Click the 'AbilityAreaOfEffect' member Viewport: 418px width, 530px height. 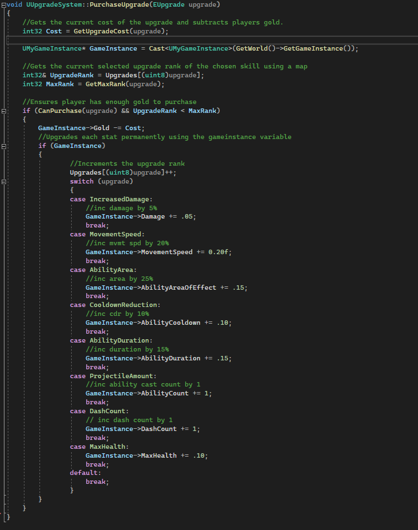click(178, 288)
